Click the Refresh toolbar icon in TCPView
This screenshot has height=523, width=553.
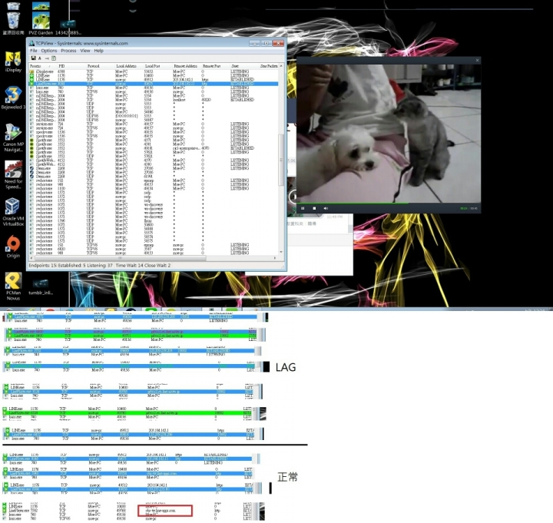[x=54, y=58]
